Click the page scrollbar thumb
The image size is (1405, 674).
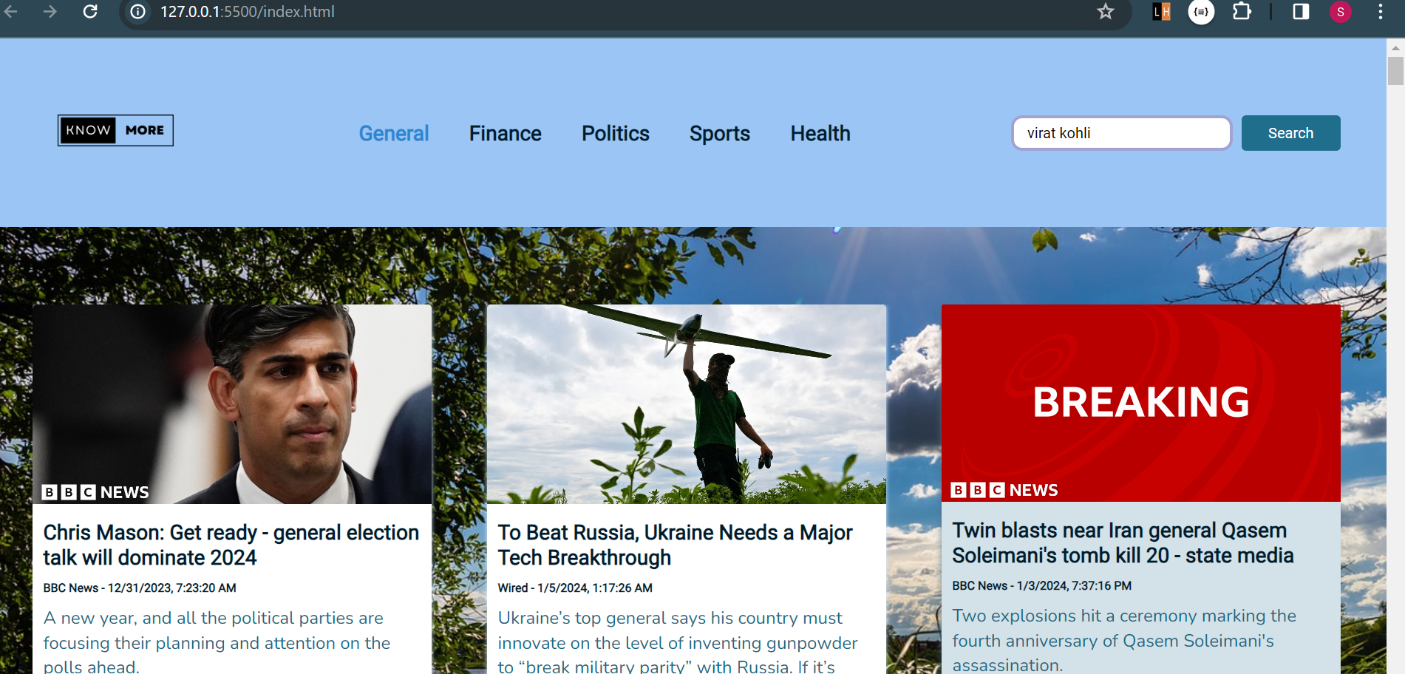tap(1395, 71)
